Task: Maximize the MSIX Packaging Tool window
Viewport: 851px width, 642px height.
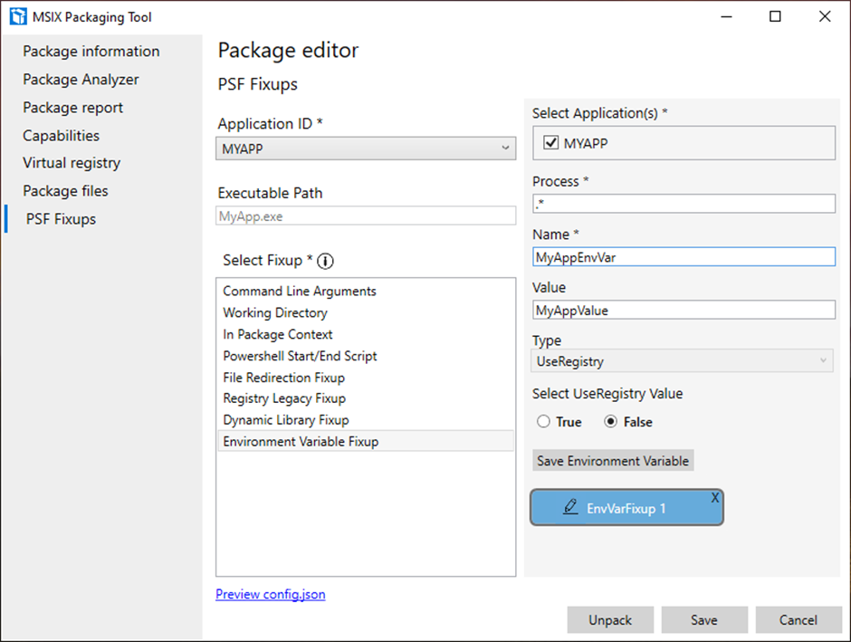Action: coord(775,16)
